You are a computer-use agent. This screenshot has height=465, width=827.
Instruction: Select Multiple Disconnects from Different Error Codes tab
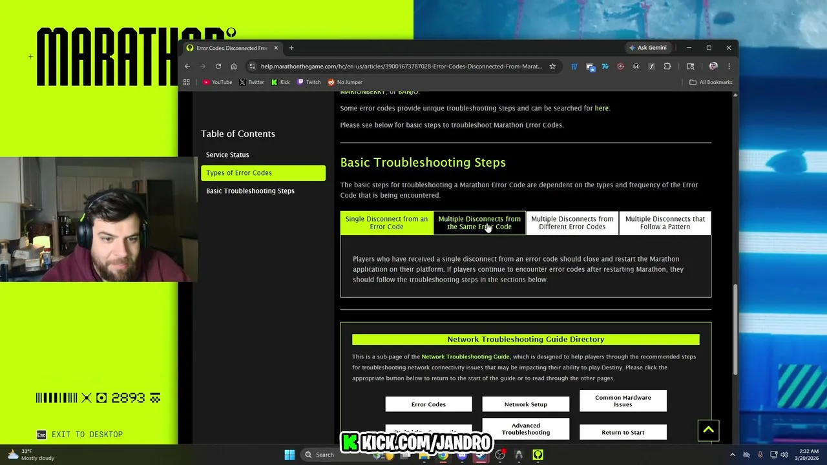click(572, 223)
